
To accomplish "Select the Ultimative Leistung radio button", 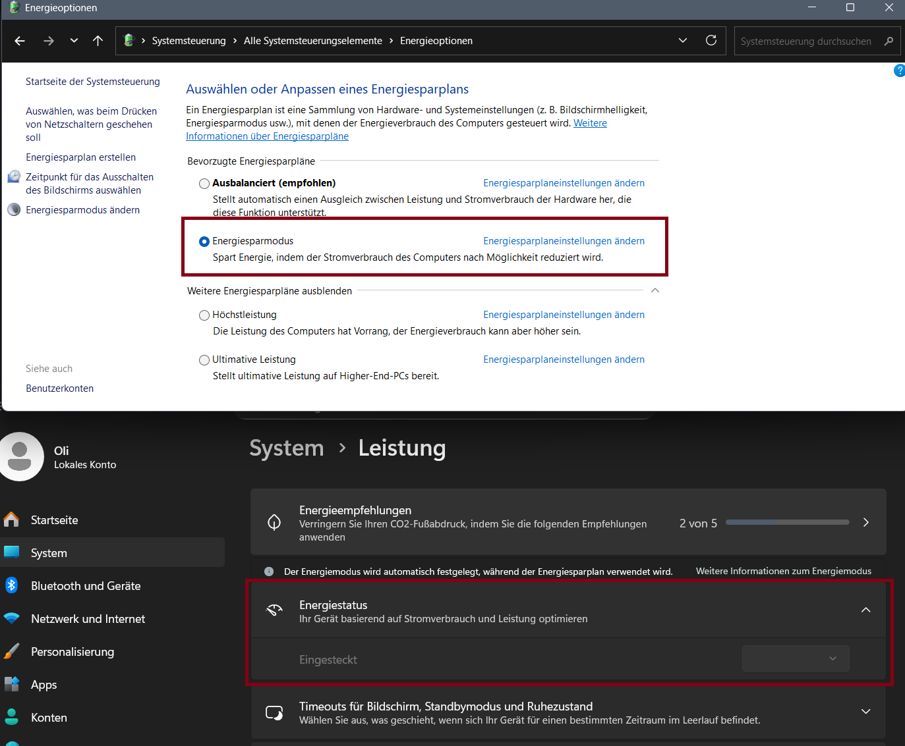I will pyautogui.click(x=204, y=360).
